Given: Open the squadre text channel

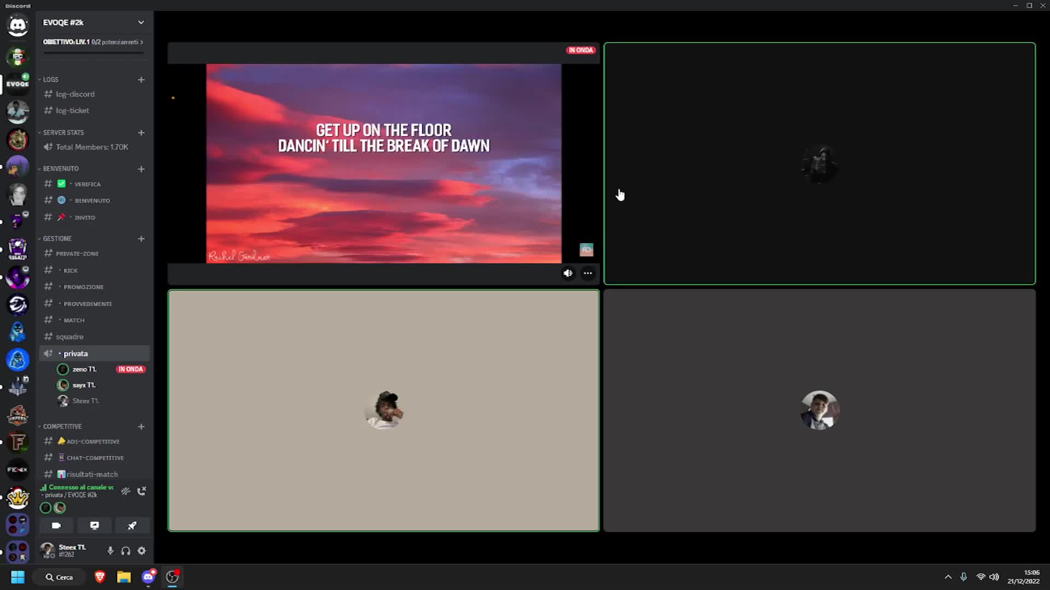Looking at the screenshot, I should click(x=69, y=337).
